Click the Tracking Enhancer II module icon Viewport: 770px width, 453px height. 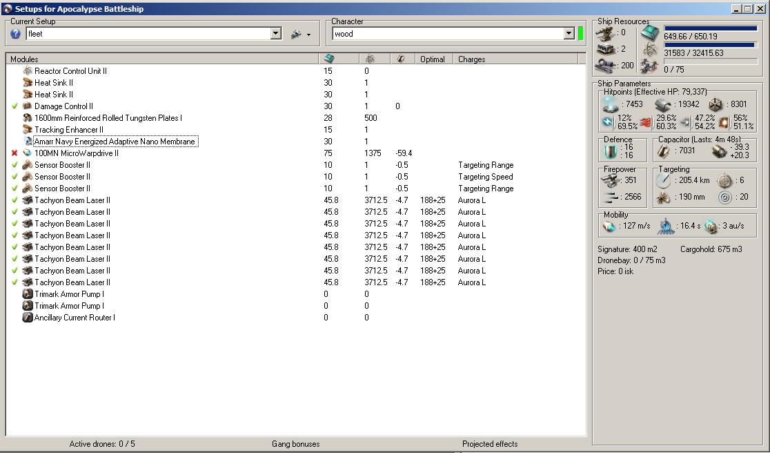(28, 130)
